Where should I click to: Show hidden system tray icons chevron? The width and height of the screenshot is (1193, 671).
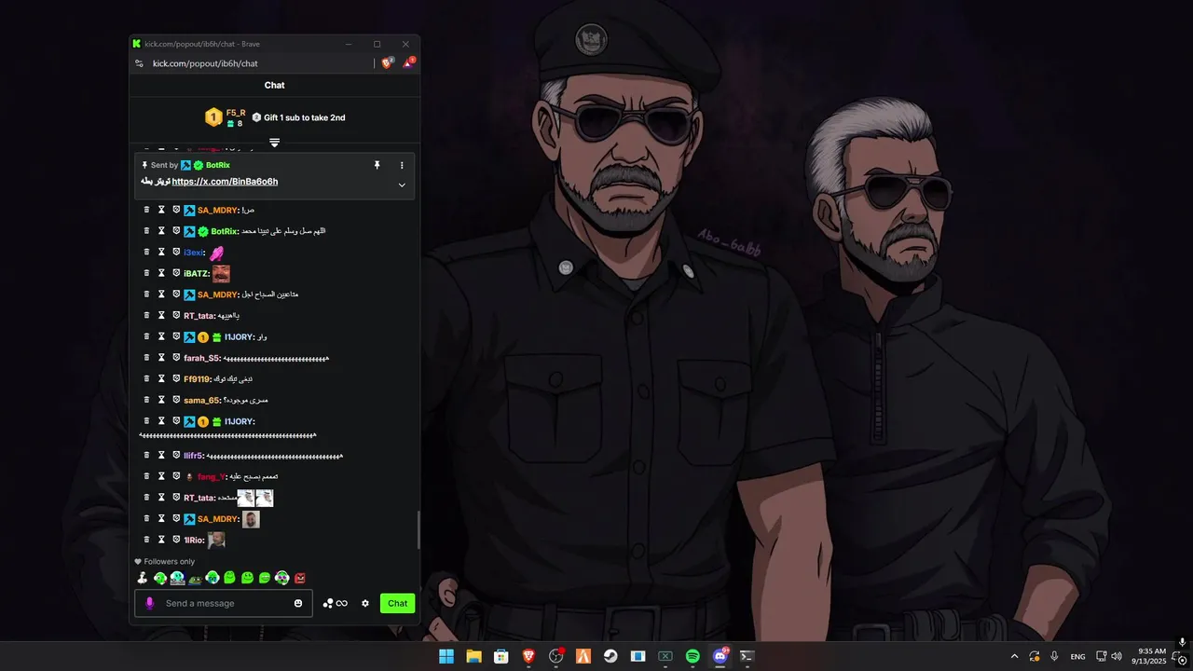(x=1014, y=656)
